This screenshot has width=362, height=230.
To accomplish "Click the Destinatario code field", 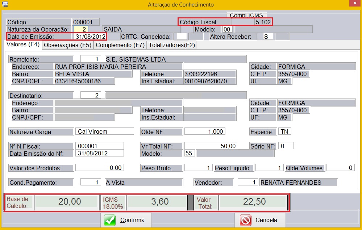I will pyautogui.click(x=91, y=95).
